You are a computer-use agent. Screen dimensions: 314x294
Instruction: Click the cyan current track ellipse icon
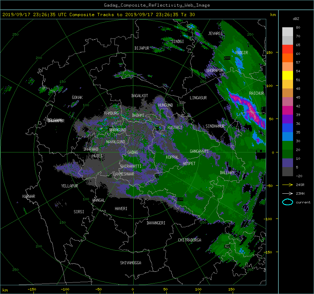(287, 202)
